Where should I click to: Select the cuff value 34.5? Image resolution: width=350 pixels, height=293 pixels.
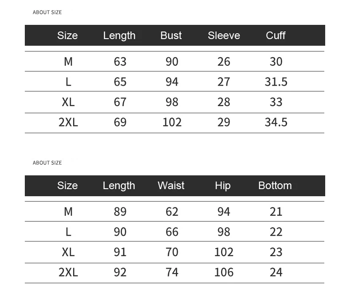point(276,122)
